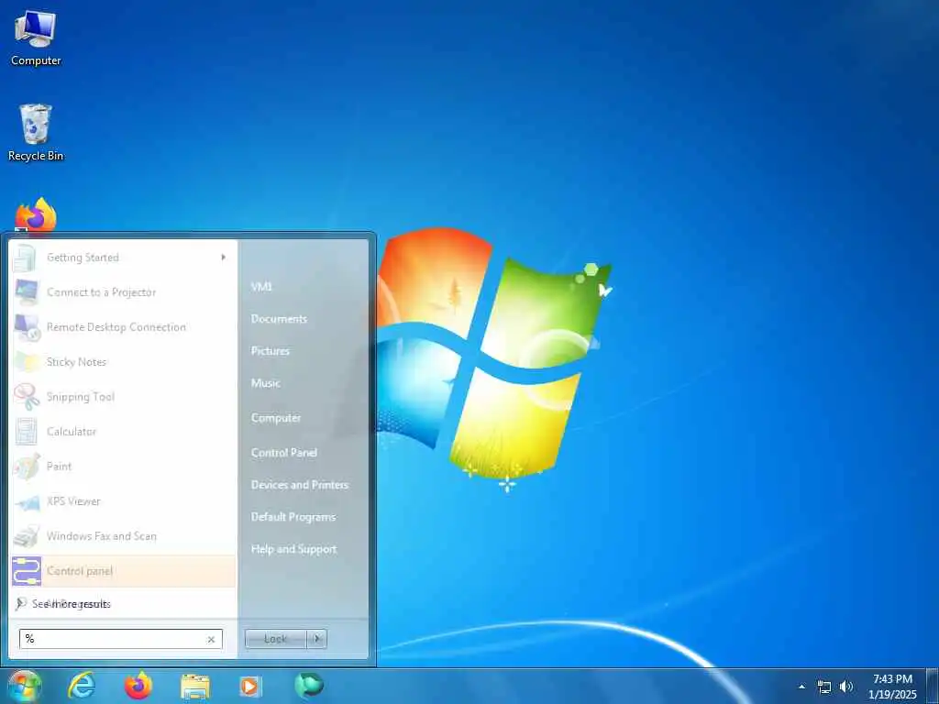
Task: Click the Snipping Tool scissors icon
Action: coord(27,396)
